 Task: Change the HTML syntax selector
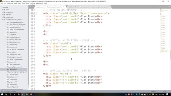click(164, 91)
